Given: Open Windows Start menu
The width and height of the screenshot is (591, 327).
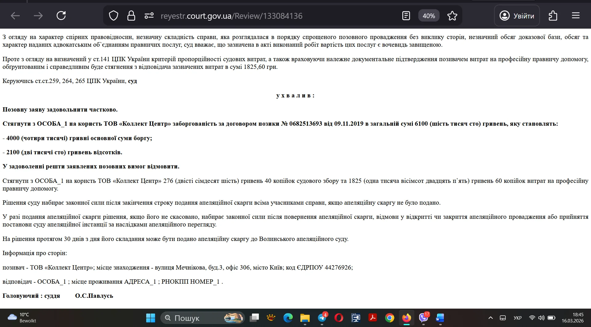Looking at the screenshot, I should (x=151, y=318).
